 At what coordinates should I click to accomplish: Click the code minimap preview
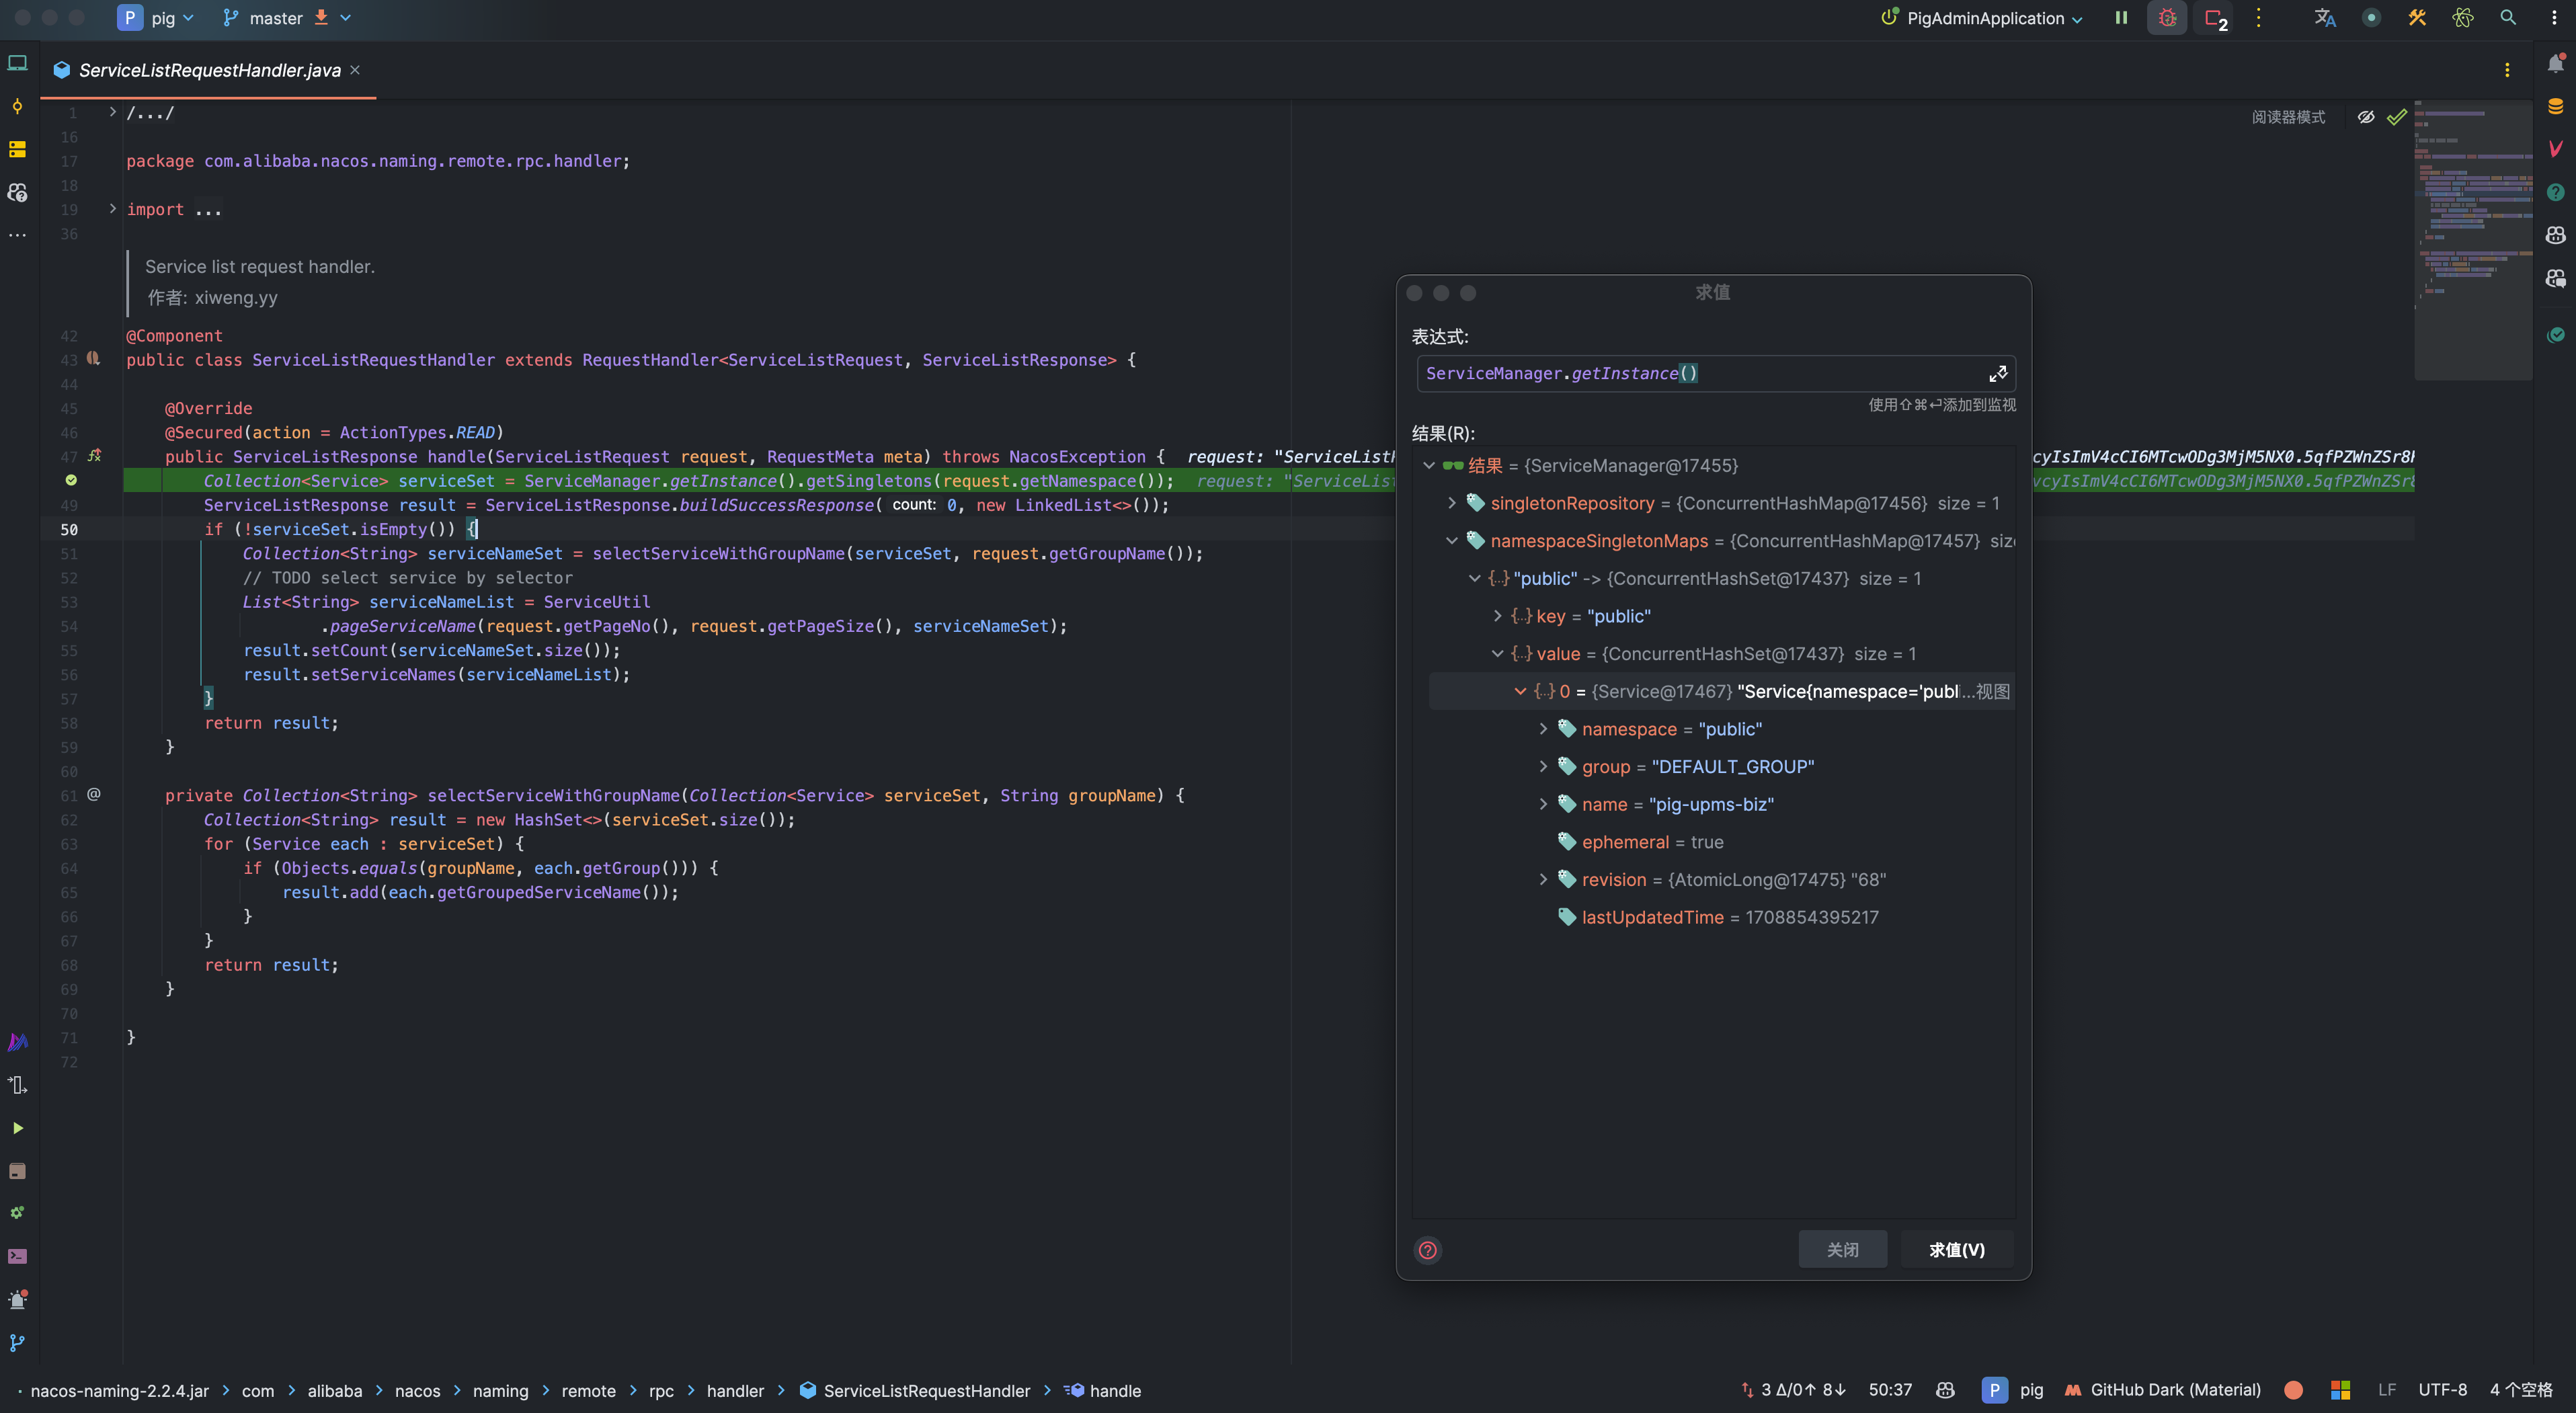[2472, 240]
